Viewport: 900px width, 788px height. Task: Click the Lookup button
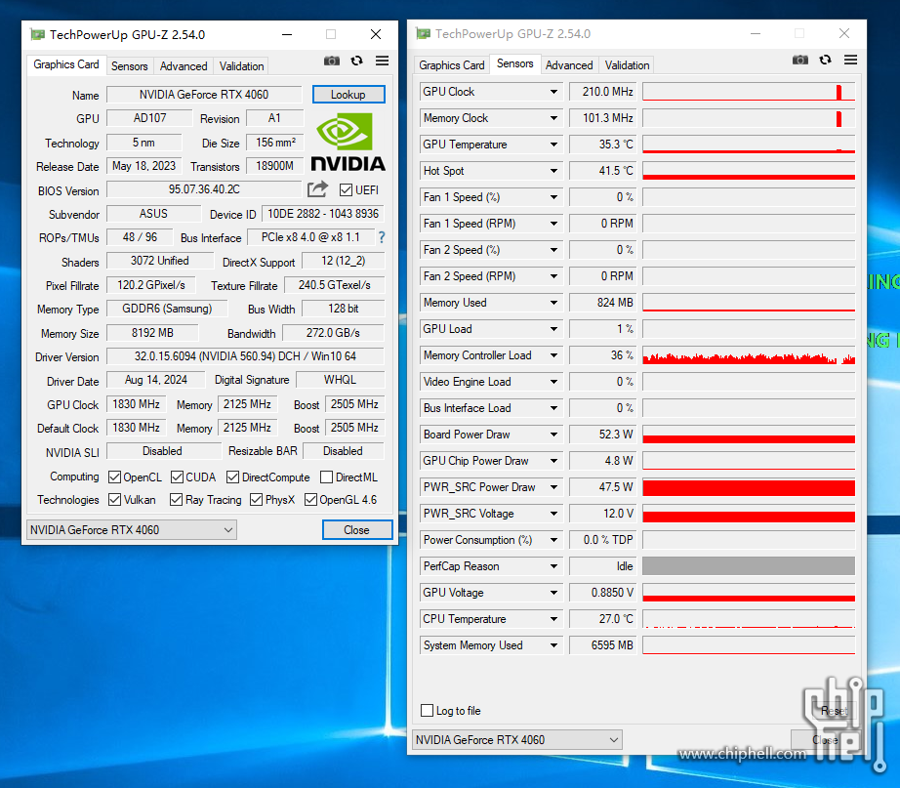pos(348,95)
